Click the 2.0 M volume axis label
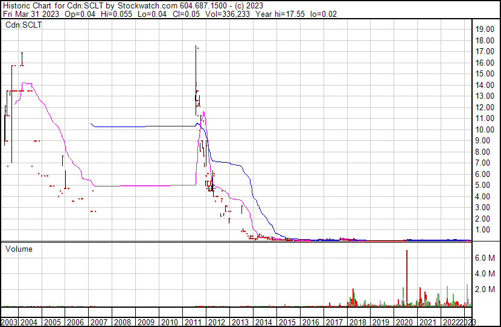Viewport: 501px width, 327px height. coord(485,290)
